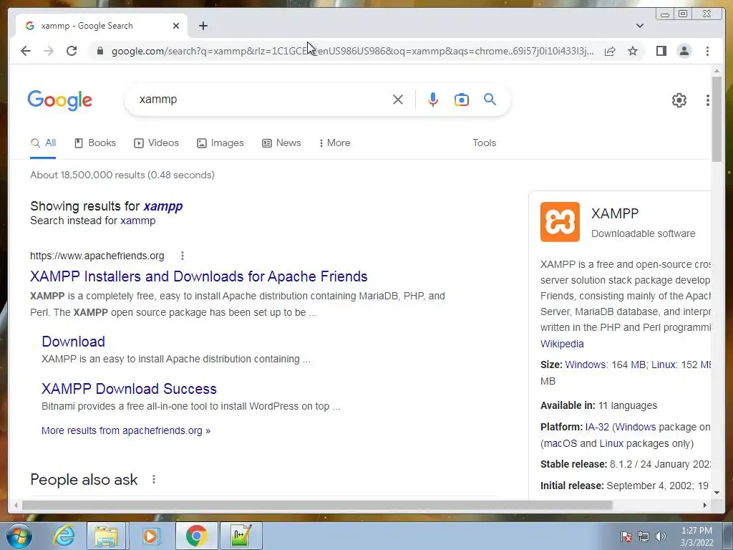Open network status tray icon
This screenshot has height=550, width=733.
644,536
